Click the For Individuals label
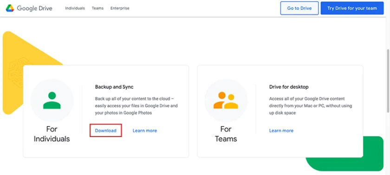The image size is (390, 175). (52, 134)
